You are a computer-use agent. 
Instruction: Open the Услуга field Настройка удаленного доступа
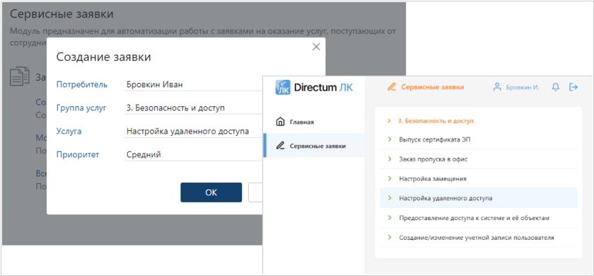(x=193, y=132)
